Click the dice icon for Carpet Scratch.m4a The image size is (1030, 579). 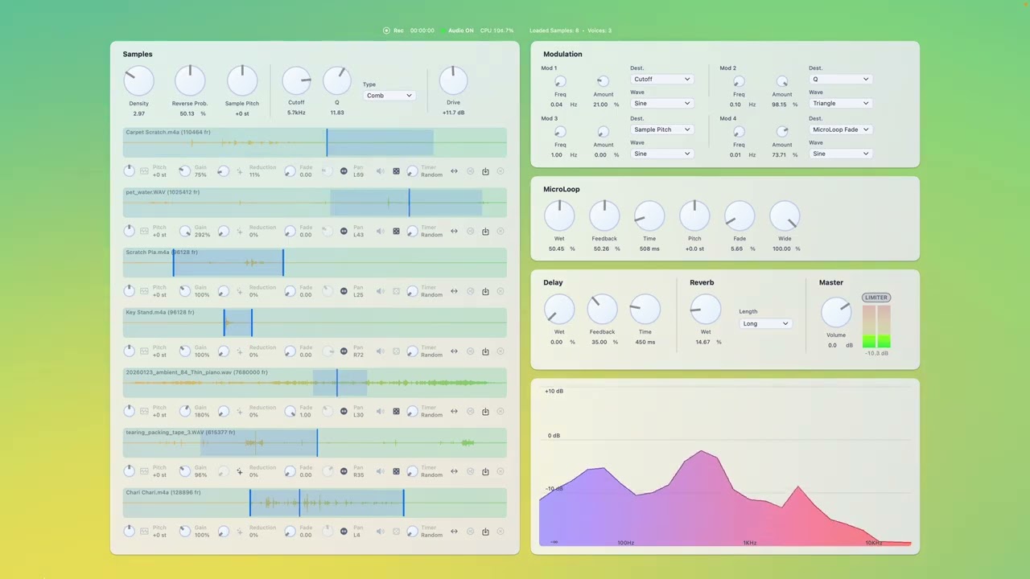tap(396, 171)
